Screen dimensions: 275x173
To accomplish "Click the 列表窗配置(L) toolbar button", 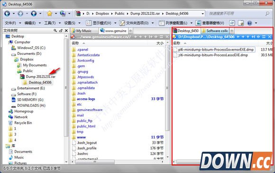I will point(173,23).
